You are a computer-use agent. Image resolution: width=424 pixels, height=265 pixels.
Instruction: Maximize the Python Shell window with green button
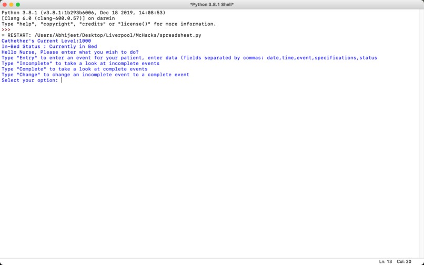click(x=18, y=5)
